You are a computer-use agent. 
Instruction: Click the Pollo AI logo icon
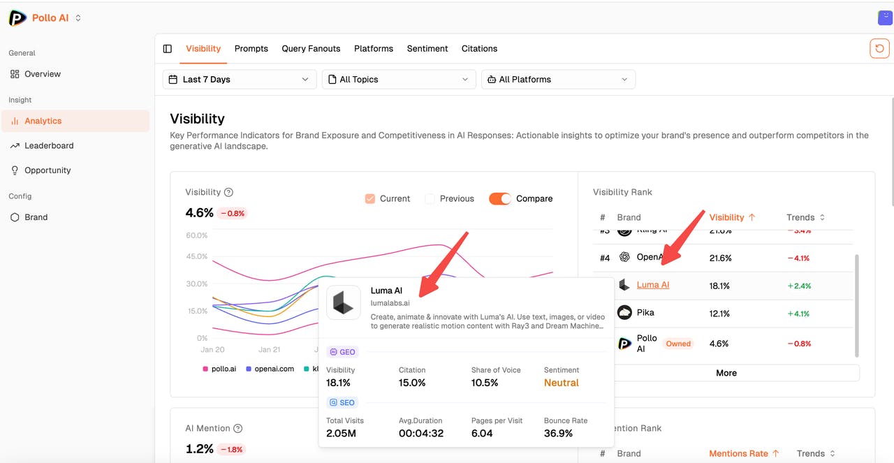coord(17,18)
